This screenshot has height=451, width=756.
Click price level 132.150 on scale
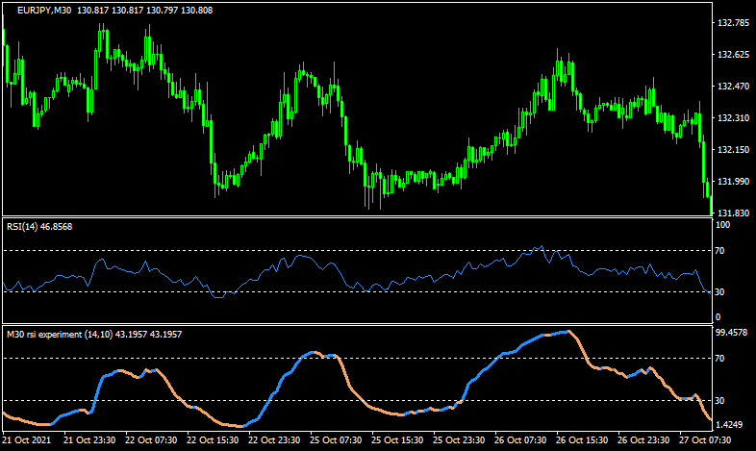[x=733, y=149]
